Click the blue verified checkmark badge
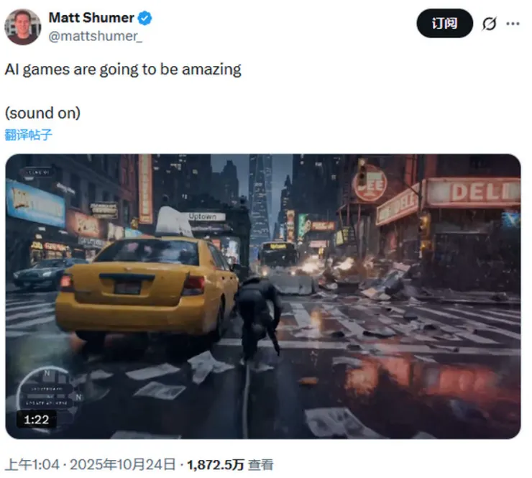This screenshot has width=532, height=478. [x=145, y=18]
